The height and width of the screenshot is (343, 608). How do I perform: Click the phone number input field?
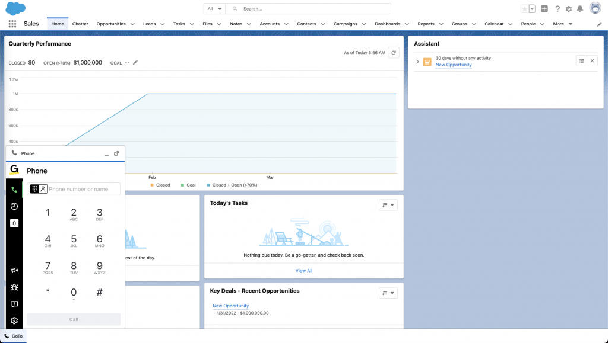pyautogui.click(x=83, y=189)
